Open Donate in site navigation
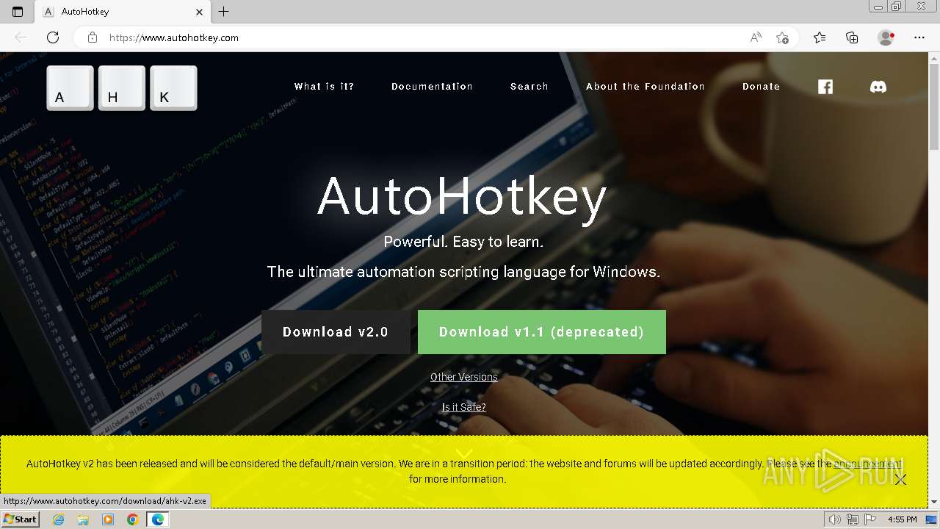940x529 pixels. pyautogui.click(x=761, y=87)
